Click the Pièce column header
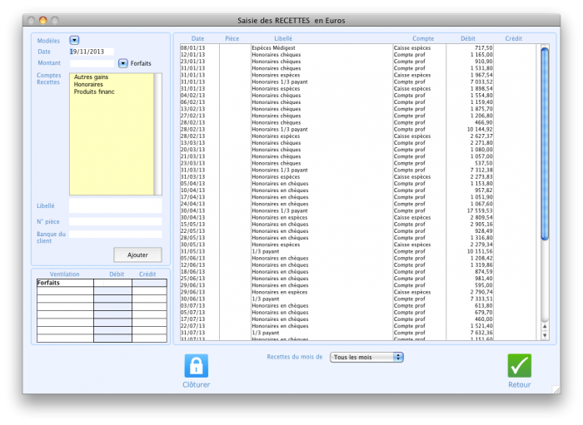The height and width of the screenshot is (425, 583). pyautogui.click(x=232, y=38)
